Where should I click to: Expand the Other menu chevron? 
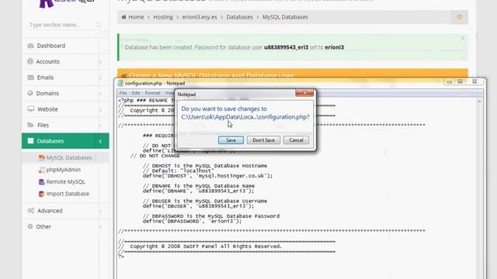tap(100, 226)
